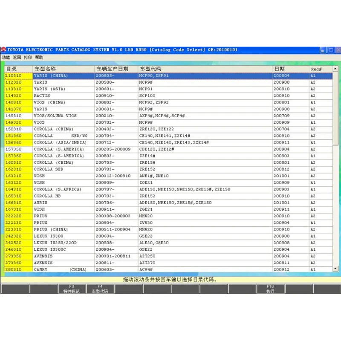Screen dimensions: 341x341
Task: Click the vertical scrollbar thumb
Action: click(335, 108)
